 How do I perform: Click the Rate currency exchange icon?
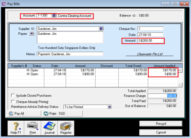coord(46,114)
